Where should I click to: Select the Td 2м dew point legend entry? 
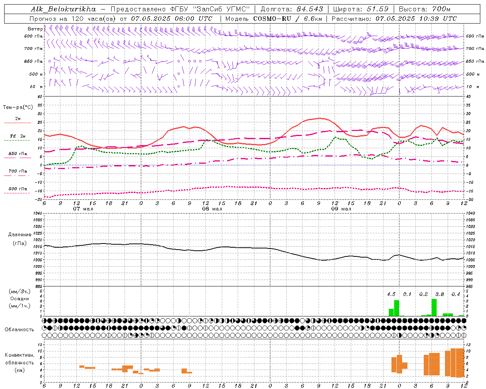pyautogui.click(x=18, y=136)
